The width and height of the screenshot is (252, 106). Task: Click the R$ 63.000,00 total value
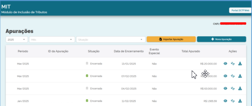(208, 89)
